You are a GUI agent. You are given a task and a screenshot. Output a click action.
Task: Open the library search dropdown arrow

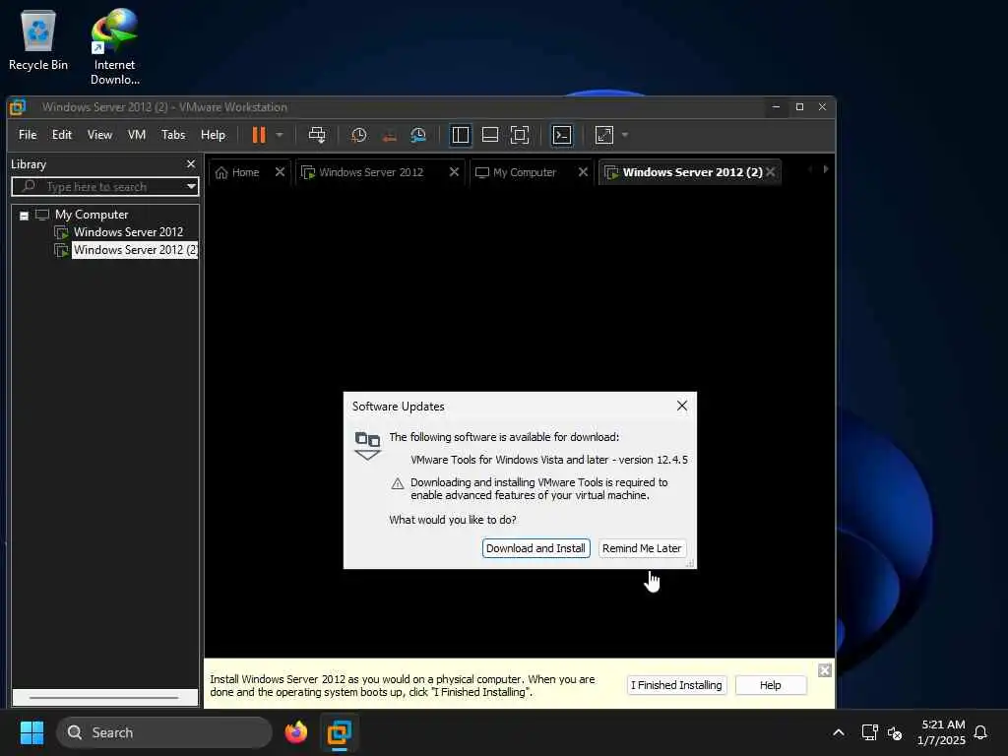coord(191,187)
